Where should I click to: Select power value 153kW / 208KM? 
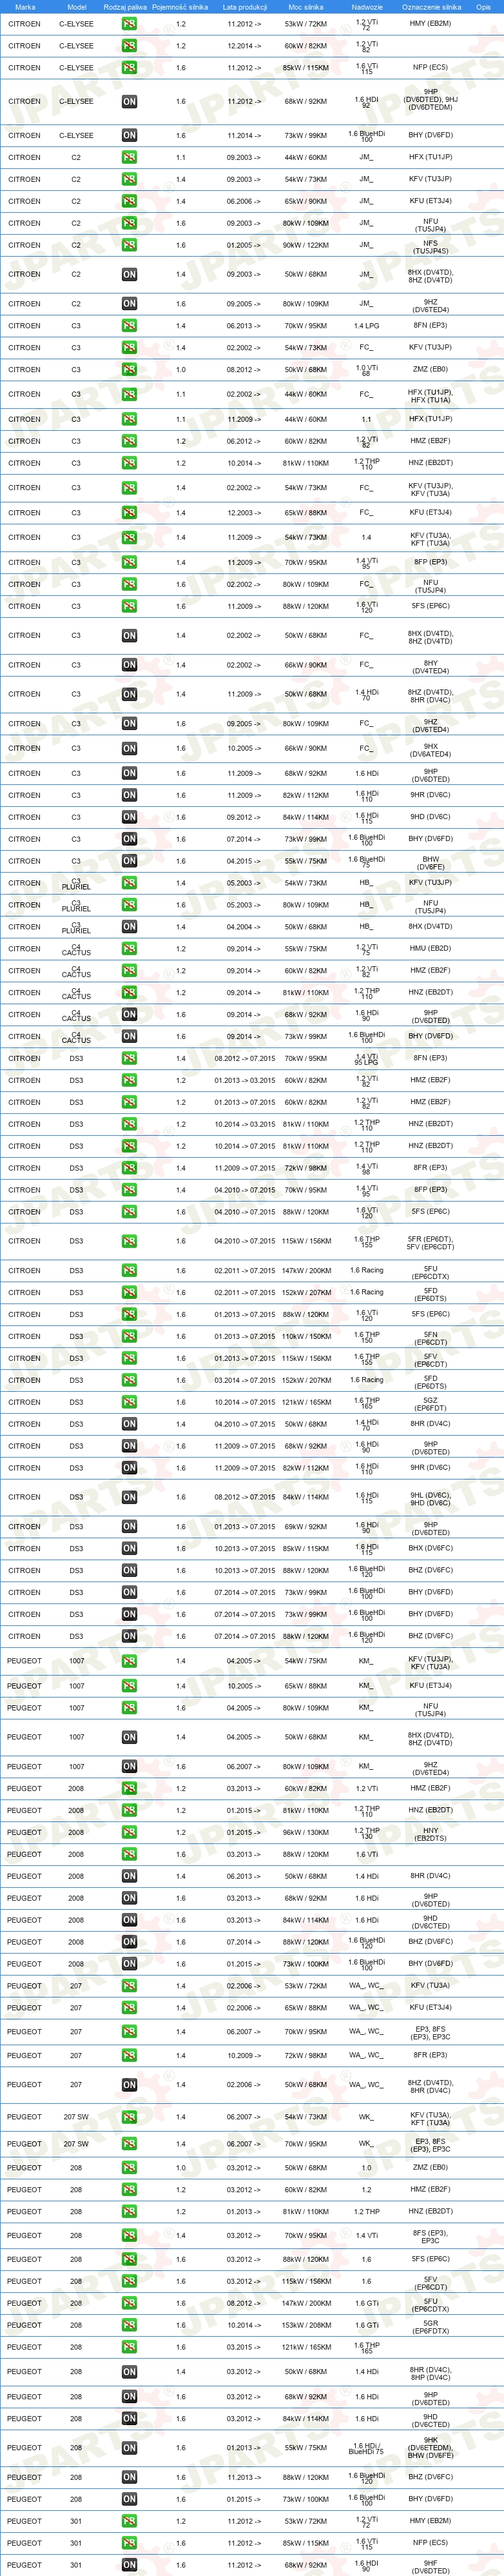tap(306, 2324)
